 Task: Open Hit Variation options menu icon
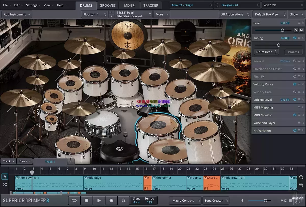pyautogui.click(x=299, y=130)
